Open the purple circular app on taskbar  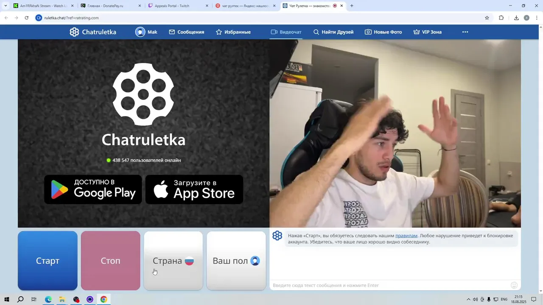click(x=90, y=299)
